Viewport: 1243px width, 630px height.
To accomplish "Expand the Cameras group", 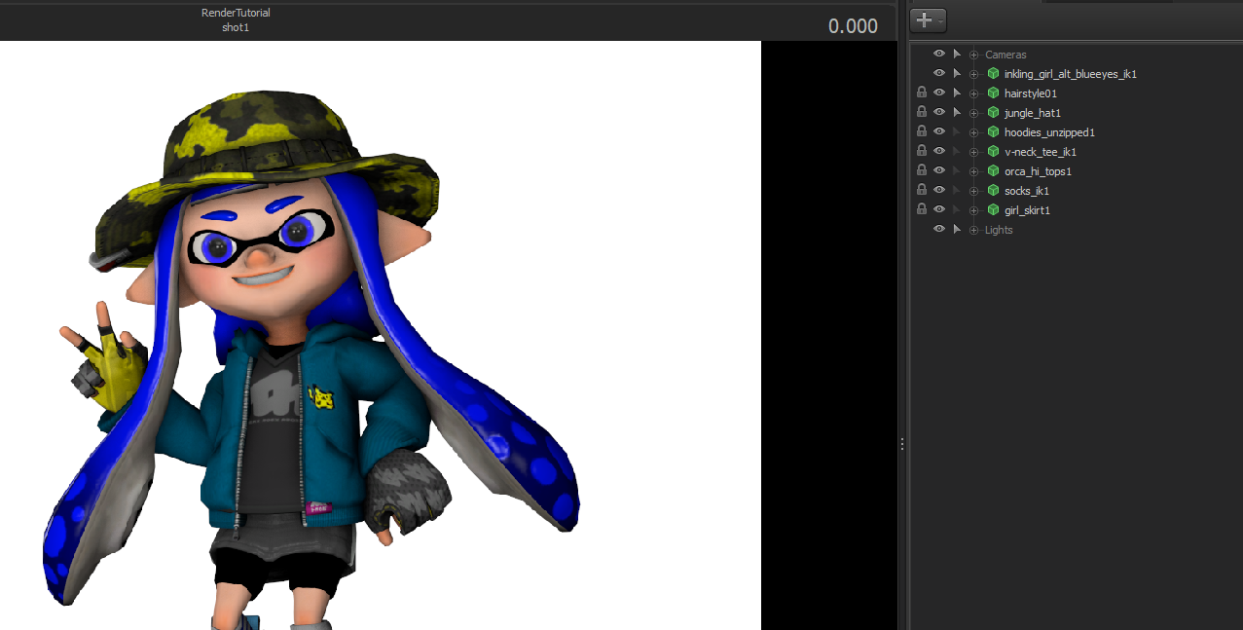I will 974,55.
